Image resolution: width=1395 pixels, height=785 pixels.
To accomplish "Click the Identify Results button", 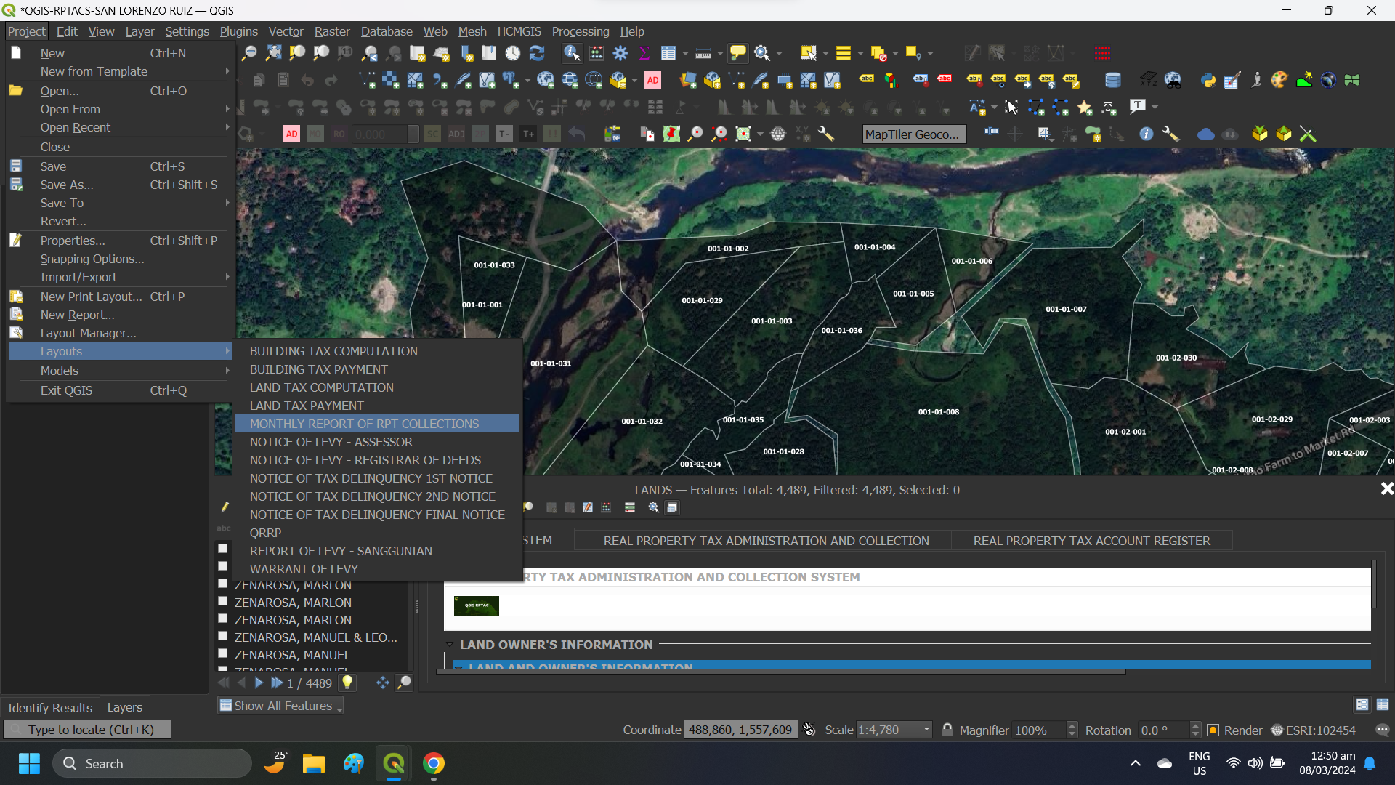I will pos(49,707).
